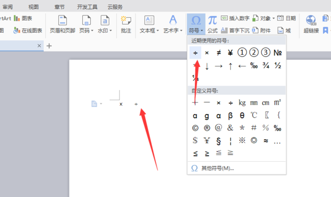Insert a chart (图表)

[23, 18]
